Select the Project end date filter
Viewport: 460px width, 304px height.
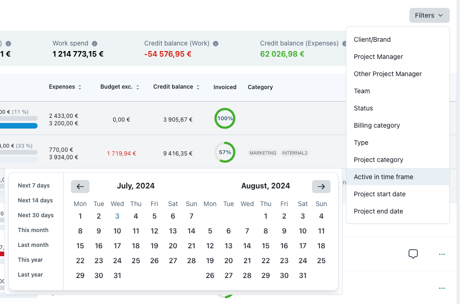[x=398, y=211]
